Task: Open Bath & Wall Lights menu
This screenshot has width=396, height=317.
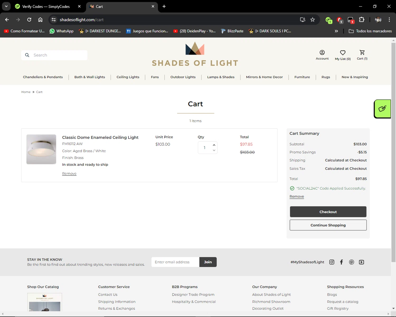Action: 89,77
